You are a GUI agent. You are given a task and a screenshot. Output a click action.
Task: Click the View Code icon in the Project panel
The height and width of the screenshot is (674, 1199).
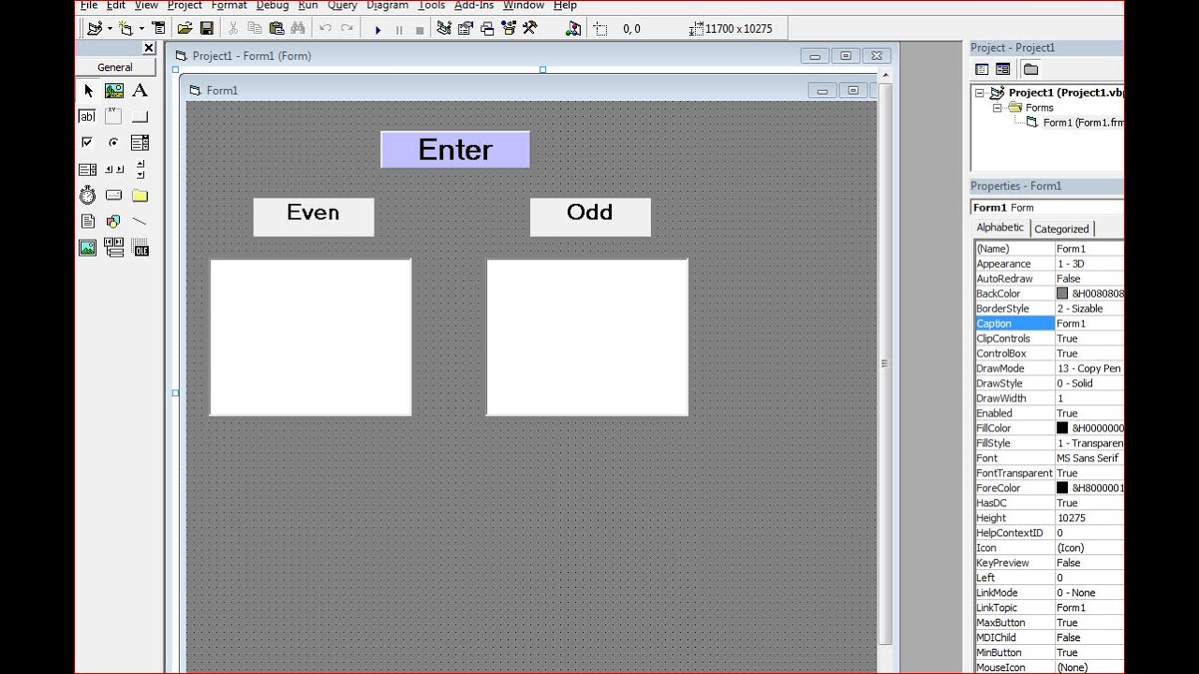(x=982, y=69)
